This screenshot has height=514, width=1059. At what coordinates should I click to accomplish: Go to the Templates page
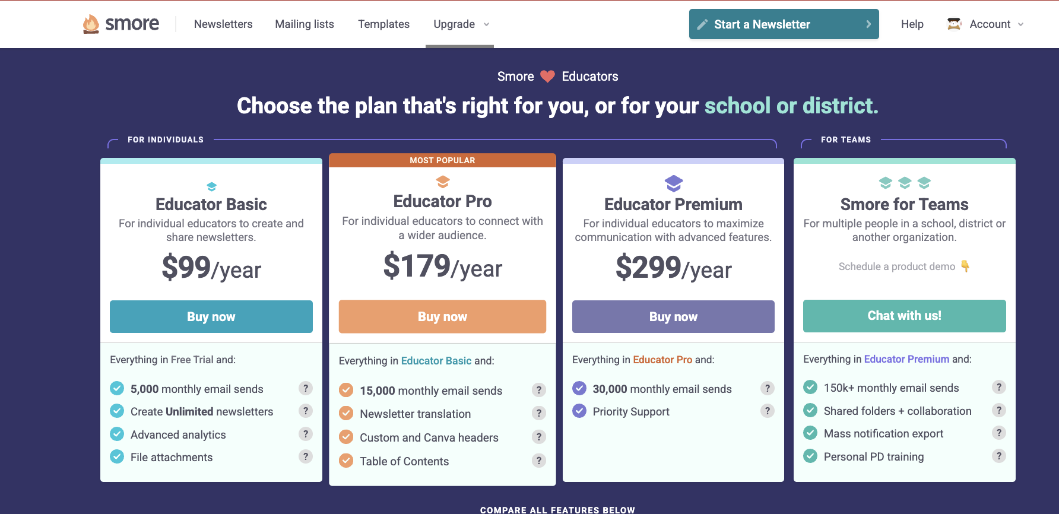click(383, 24)
